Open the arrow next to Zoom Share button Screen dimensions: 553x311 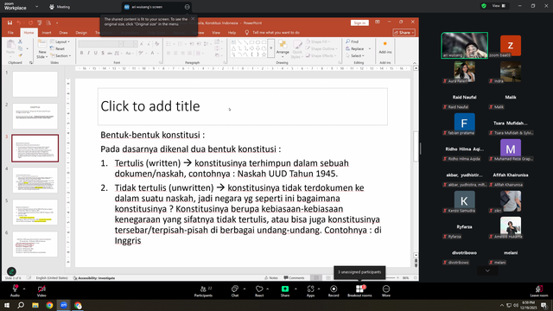[x=296, y=289]
